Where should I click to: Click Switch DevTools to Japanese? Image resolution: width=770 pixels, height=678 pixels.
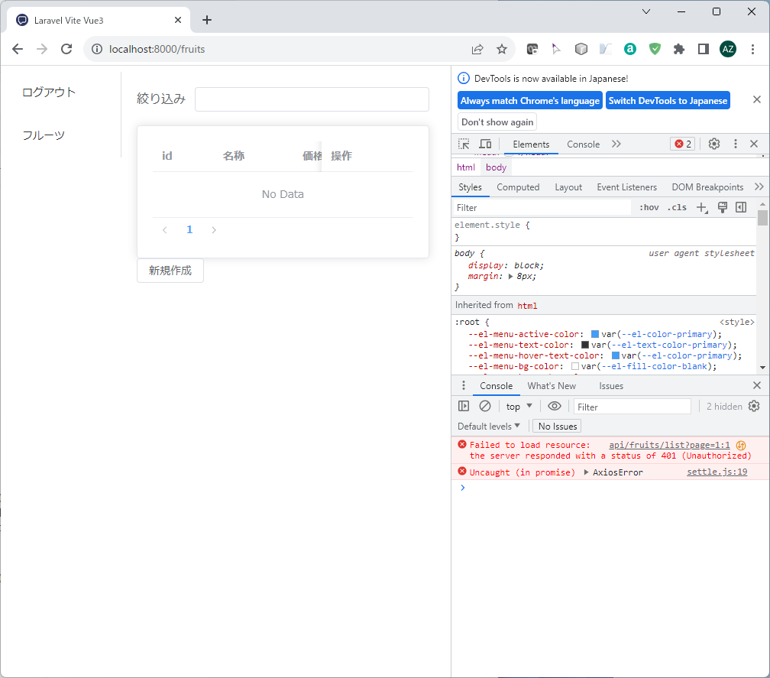[x=668, y=100]
